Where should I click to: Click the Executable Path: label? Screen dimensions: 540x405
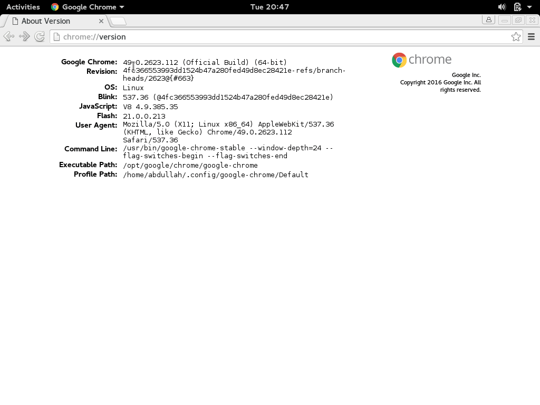[88, 165]
